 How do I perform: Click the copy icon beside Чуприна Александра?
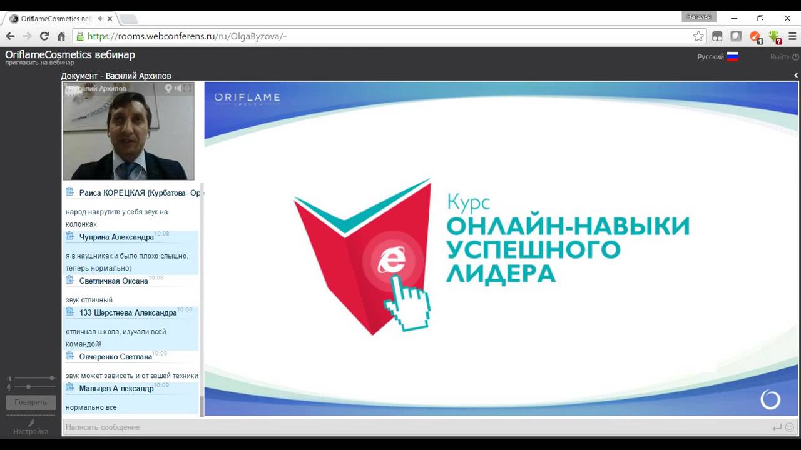tap(70, 236)
